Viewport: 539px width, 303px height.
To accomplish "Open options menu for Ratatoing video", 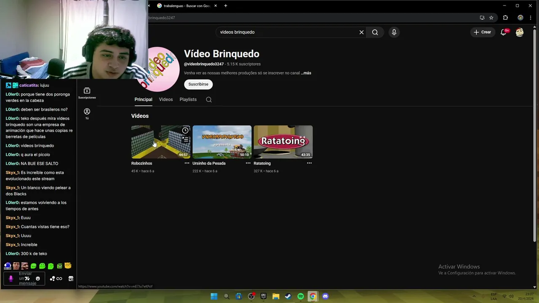I will [310, 163].
